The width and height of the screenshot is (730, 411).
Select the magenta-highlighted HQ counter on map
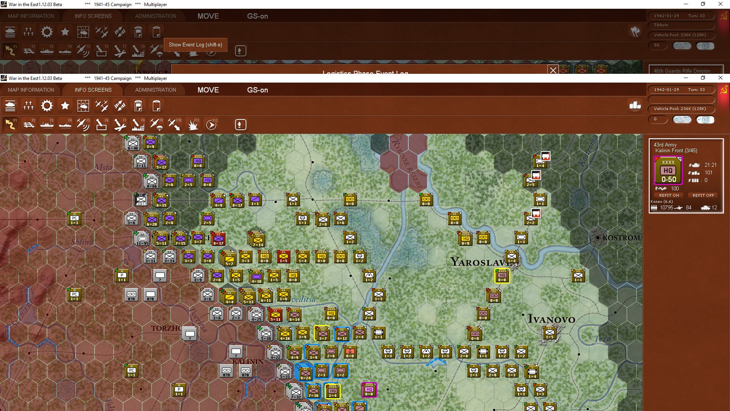369,390
